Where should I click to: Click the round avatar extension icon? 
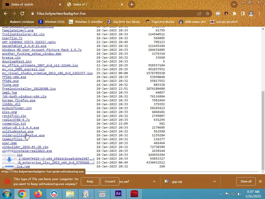(x=226, y=14)
